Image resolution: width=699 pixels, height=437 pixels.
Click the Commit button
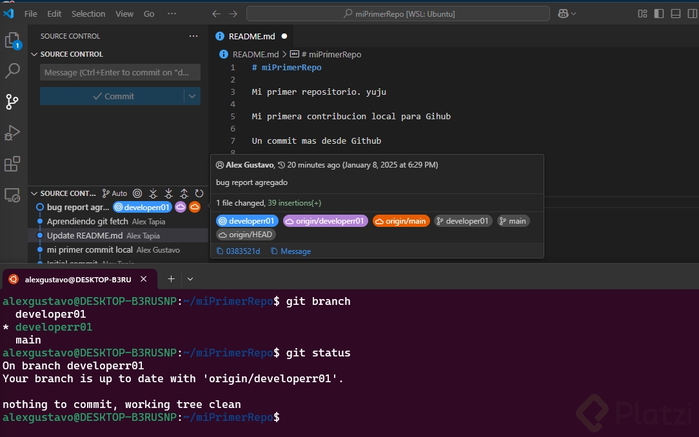click(x=113, y=96)
